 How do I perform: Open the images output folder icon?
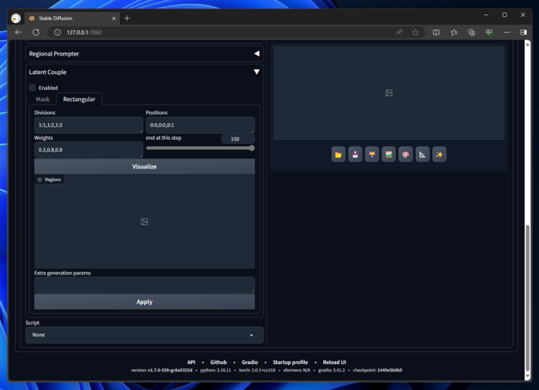click(x=339, y=154)
